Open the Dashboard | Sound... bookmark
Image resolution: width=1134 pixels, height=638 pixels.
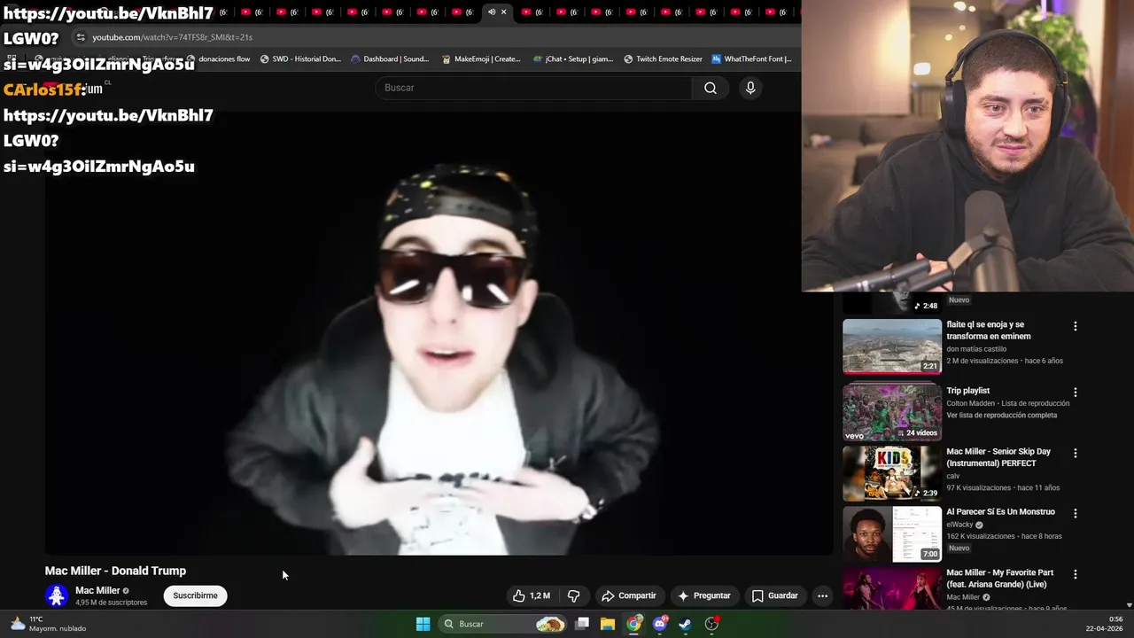click(390, 59)
